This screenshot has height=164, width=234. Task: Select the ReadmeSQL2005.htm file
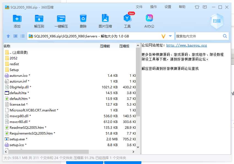[x=70, y=128]
